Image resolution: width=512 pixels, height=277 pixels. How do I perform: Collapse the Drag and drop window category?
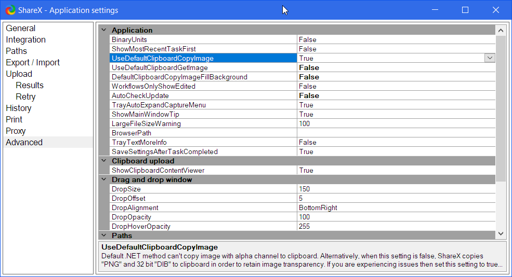point(104,179)
